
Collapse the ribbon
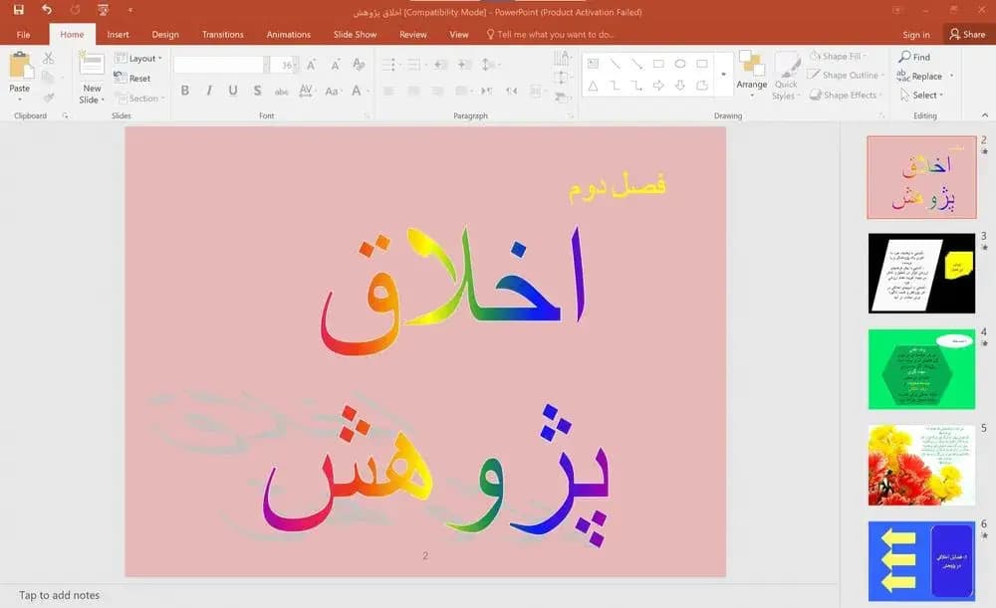[985, 115]
